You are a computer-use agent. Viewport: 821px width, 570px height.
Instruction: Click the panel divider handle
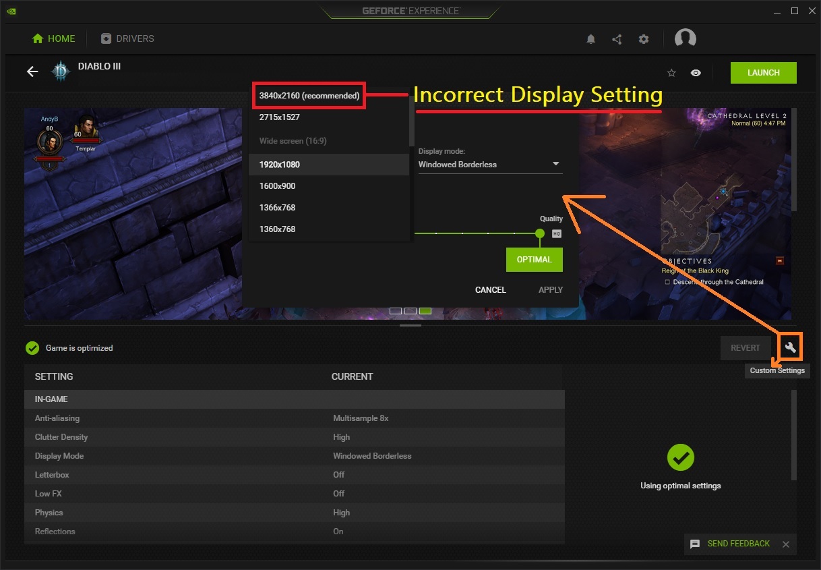410,326
